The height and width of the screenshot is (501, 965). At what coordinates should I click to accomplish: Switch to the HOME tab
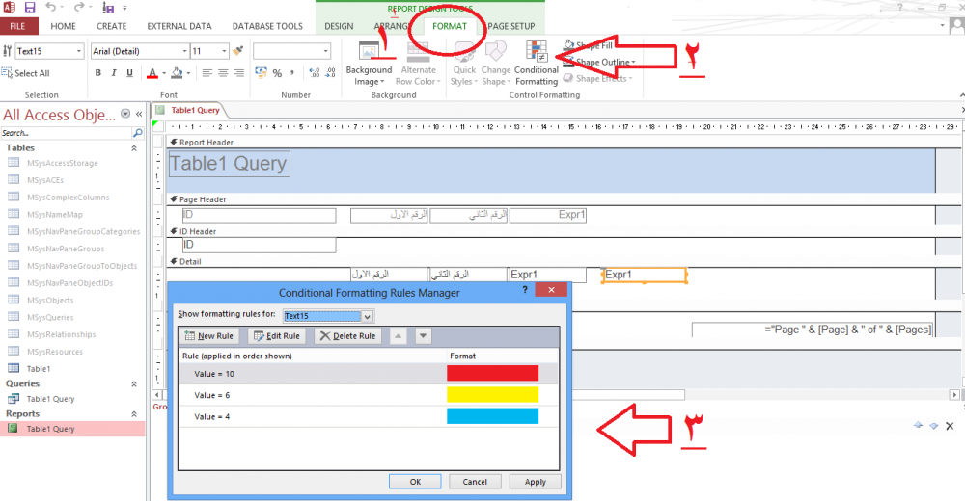coord(64,26)
